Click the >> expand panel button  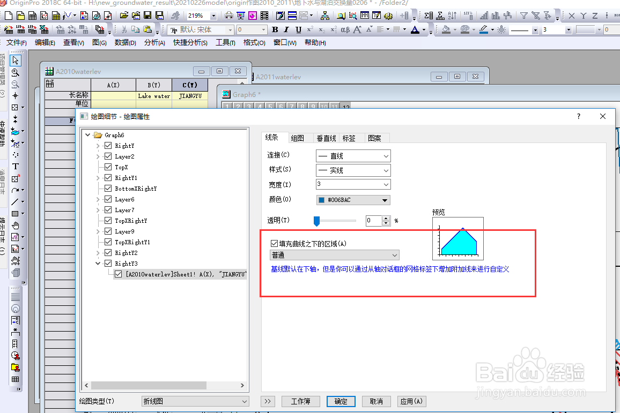click(268, 402)
